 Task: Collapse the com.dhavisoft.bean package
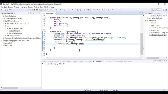6,28
